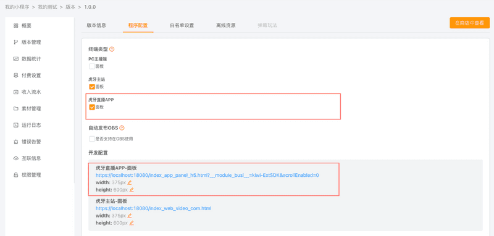Click the 权限管理 lock icon
Screen dimensions: 494x236
click(15, 175)
